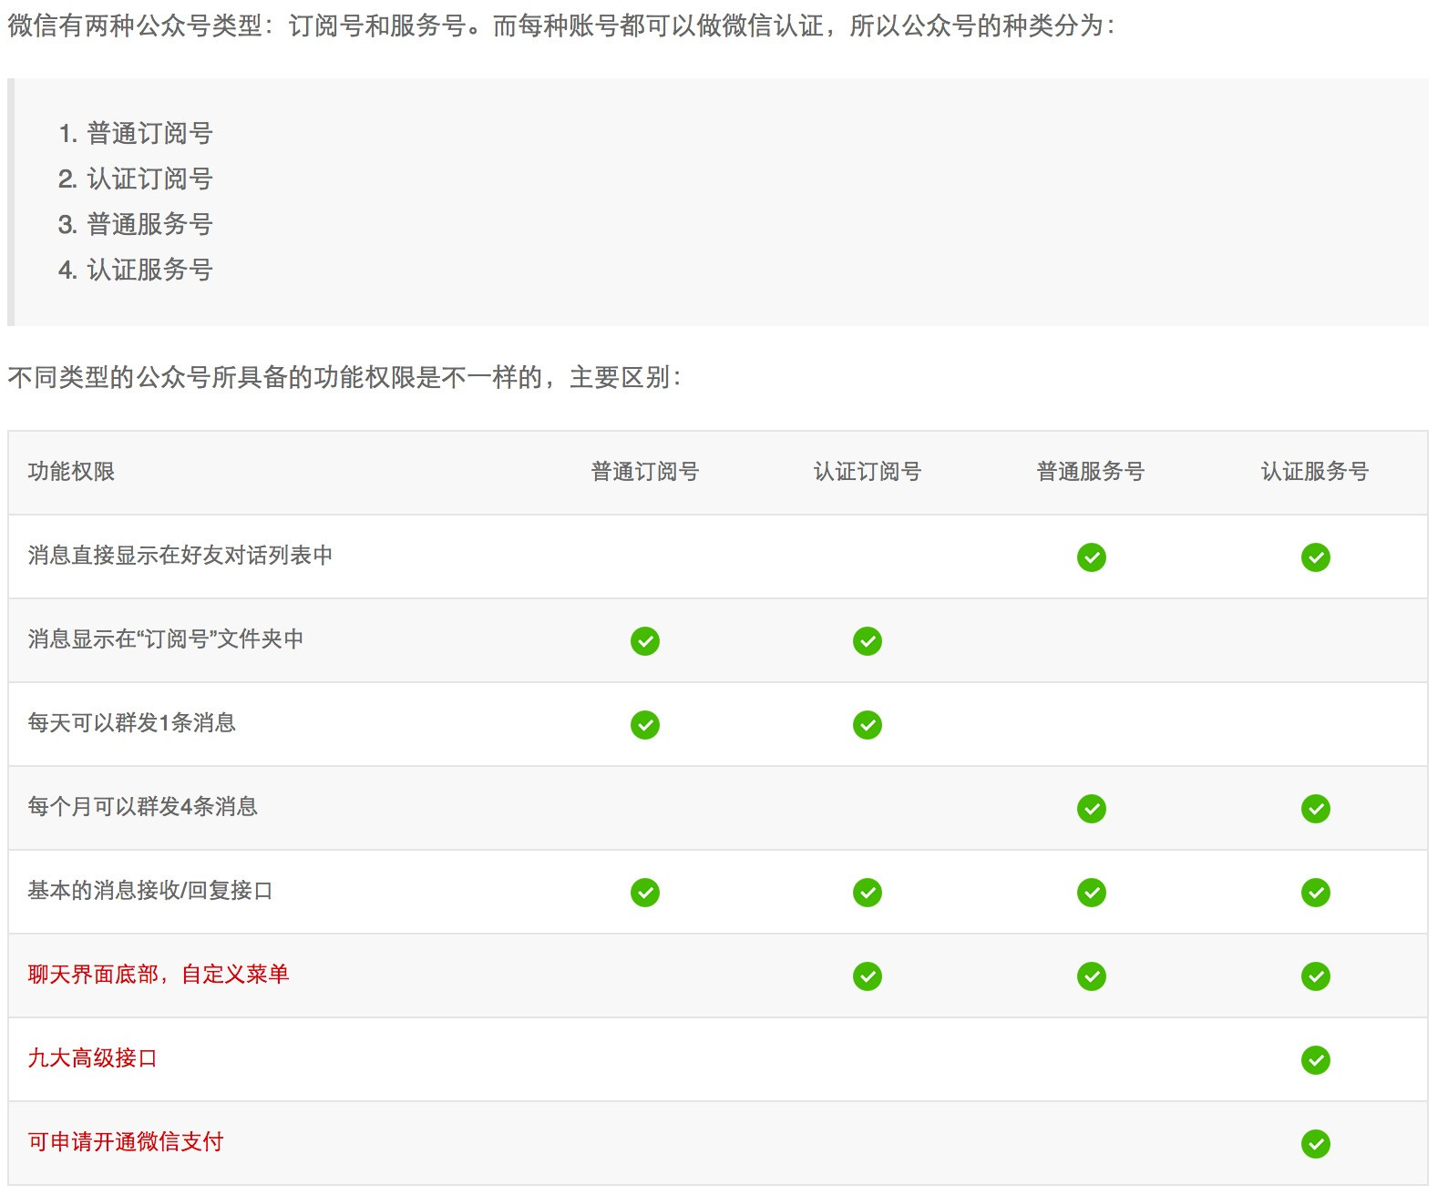Click 普通服务号 checkmark for 聊天界面底部，自定义菜单
The width and height of the screenshot is (1438, 1195).
1091,976
